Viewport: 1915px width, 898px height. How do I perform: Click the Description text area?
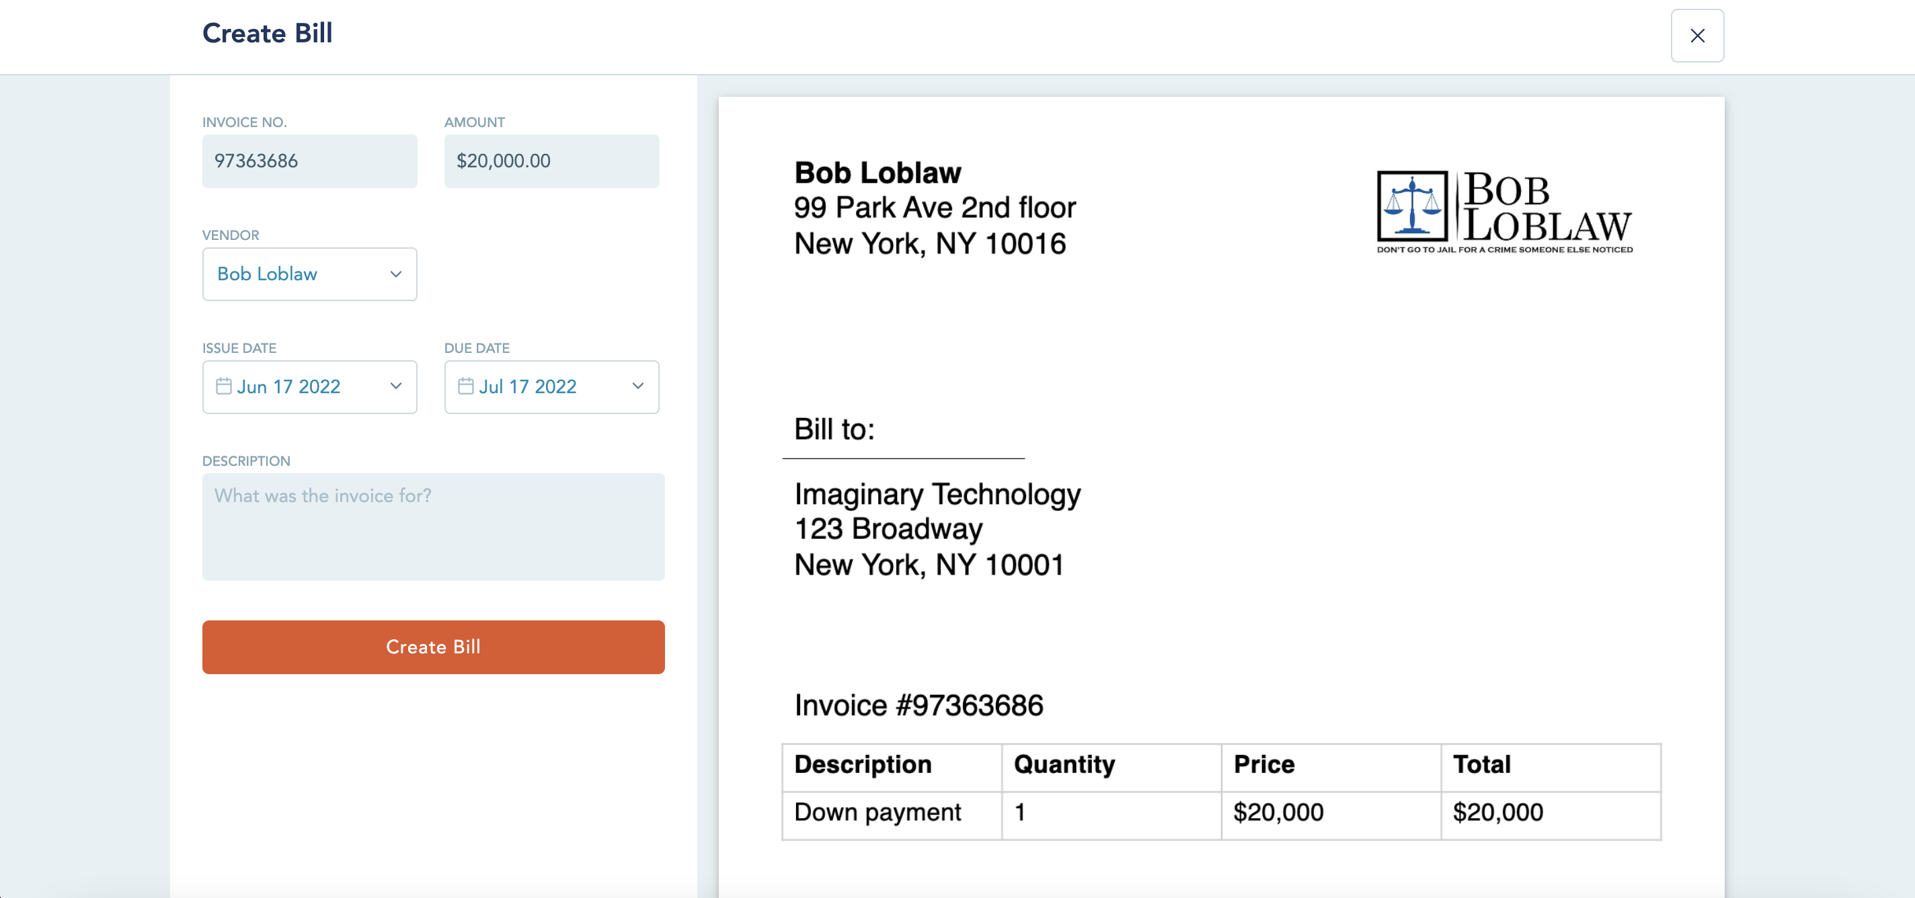(x=432, y=526)
